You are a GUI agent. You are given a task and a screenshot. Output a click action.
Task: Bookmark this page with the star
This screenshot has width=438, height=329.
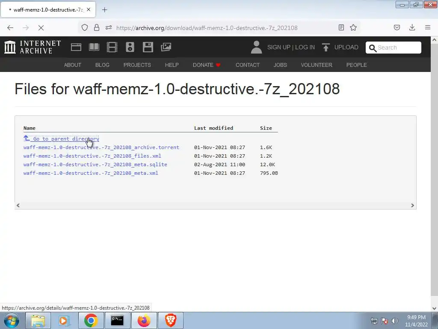tap(353, 27)
